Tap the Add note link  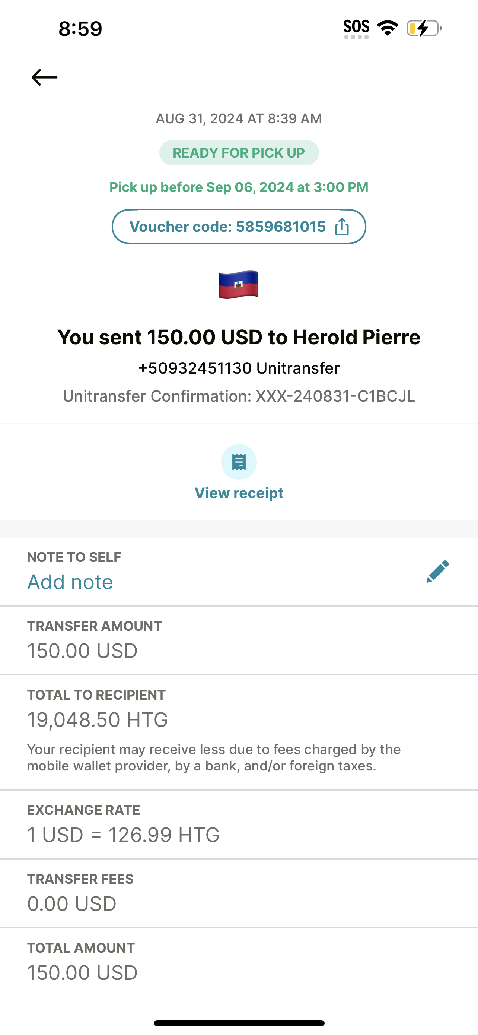tap(70, 582)
